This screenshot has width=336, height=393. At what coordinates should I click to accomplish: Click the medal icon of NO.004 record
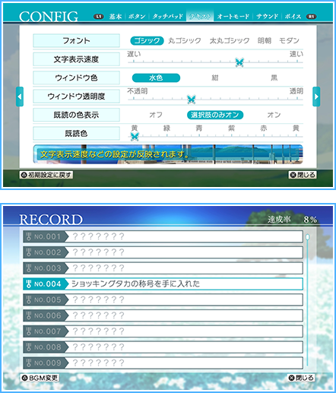29,284
